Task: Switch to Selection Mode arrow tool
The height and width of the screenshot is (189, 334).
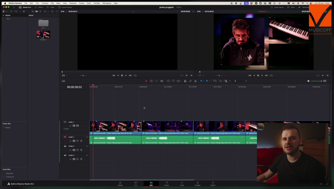Action: [x=146, y=81]
